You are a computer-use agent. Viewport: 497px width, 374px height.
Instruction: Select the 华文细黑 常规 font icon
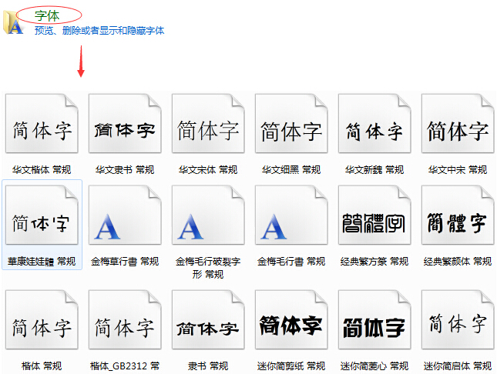[x=291, y=123]
